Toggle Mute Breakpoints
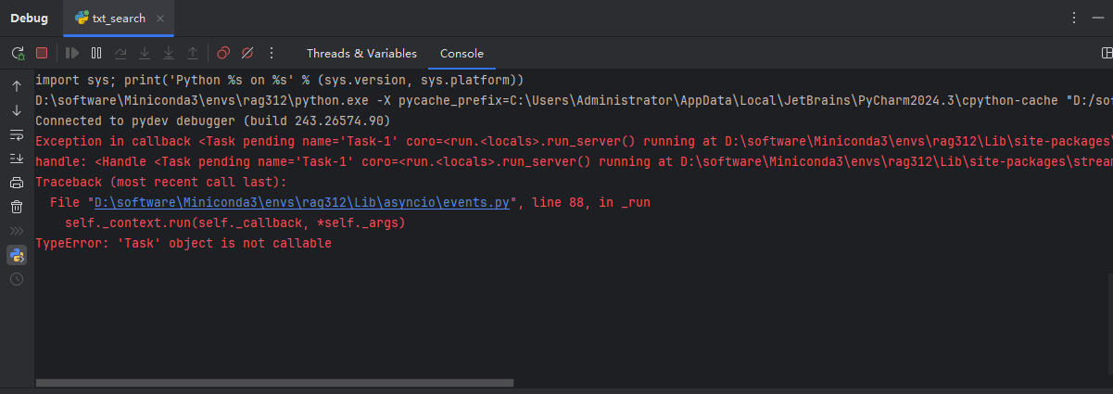The width and height of the screenshot is (1113, 394). 247,53
